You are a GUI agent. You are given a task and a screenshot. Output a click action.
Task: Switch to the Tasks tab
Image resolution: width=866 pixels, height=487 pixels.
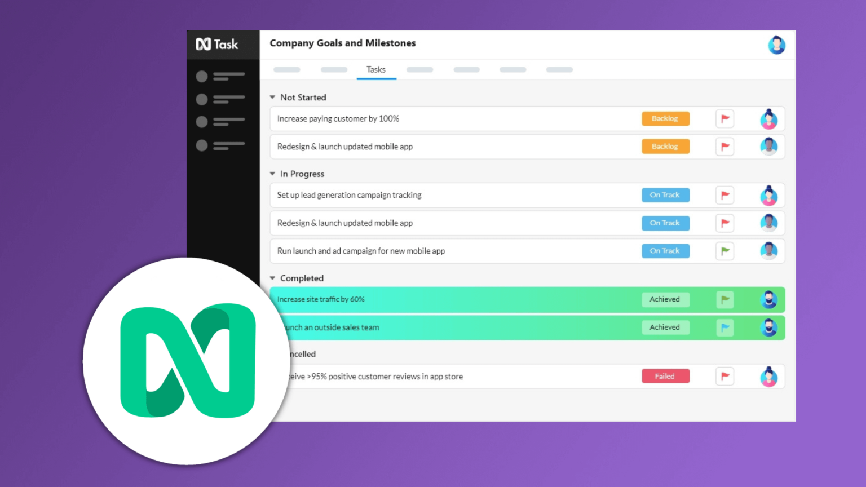[376, 70]
